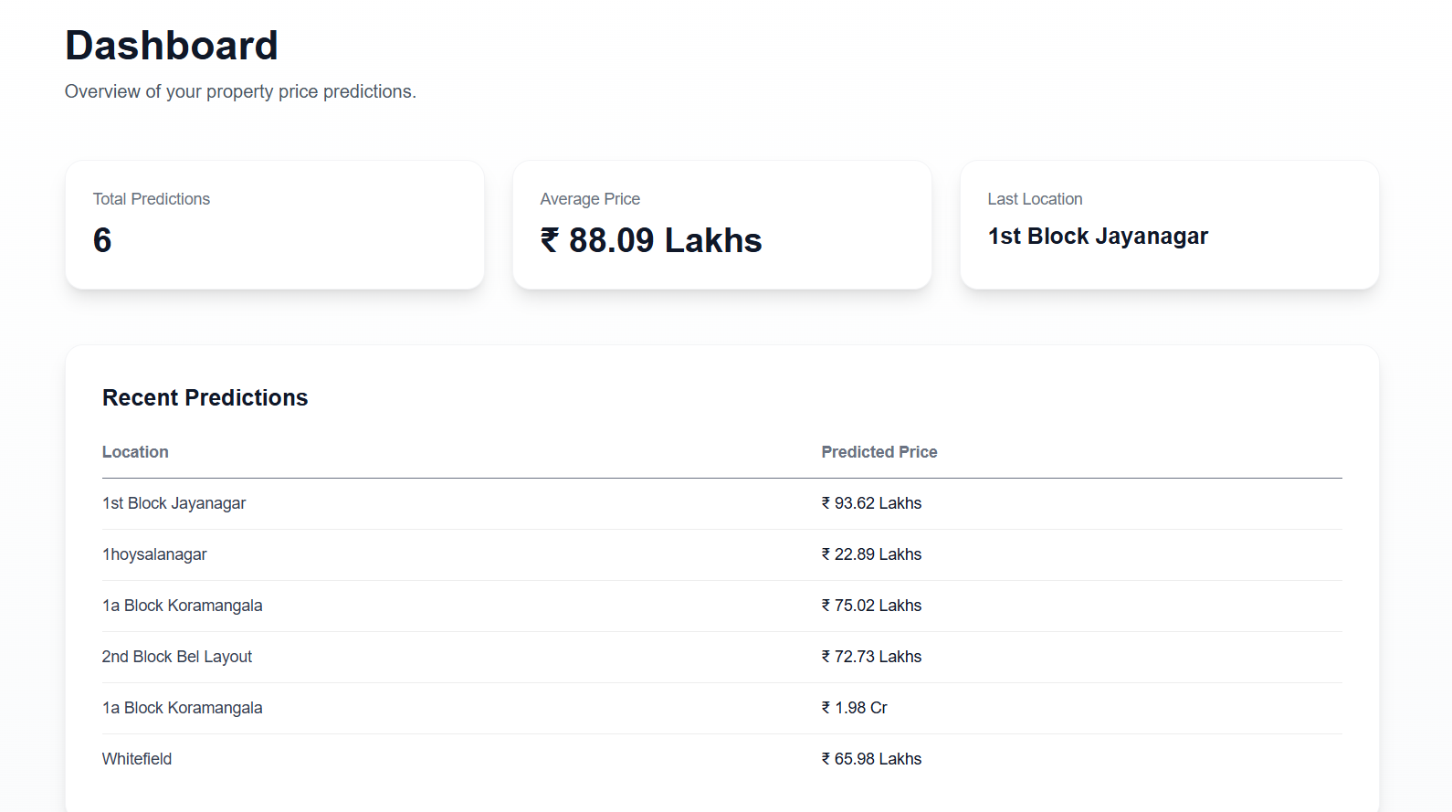Click the bold 1st Block Jayanagar card value
Image resolution: width=1452 pixels, height=812 pixels.
coord(1098,237)
